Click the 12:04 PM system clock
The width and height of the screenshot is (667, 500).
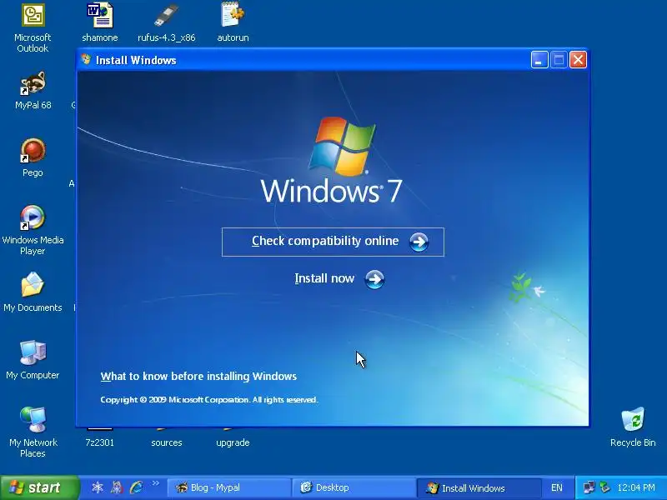point(636,487)
